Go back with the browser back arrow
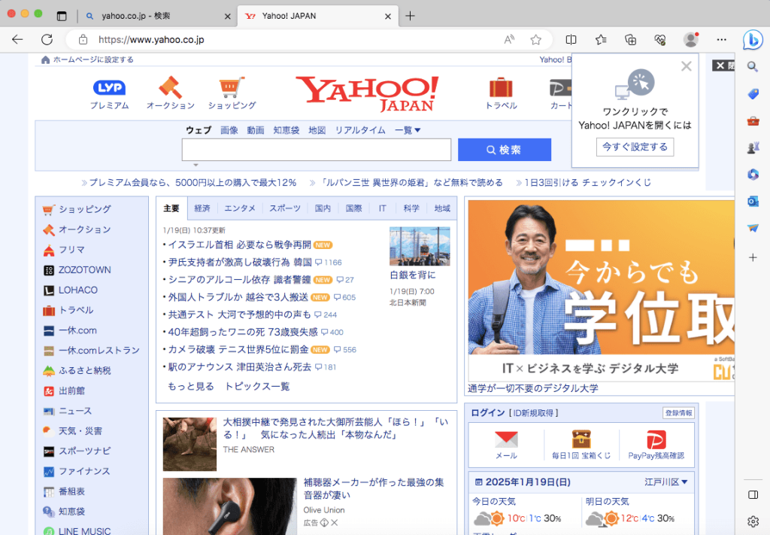Viewport: 770px width, 535px height. [17, 39]
